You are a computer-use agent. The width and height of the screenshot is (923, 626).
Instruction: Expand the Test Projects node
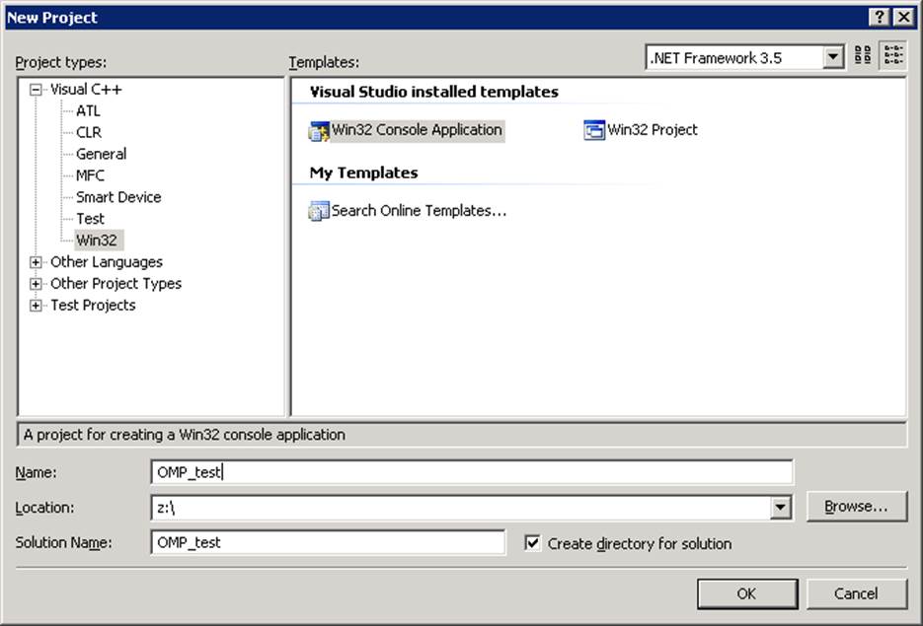click(36, 306)
